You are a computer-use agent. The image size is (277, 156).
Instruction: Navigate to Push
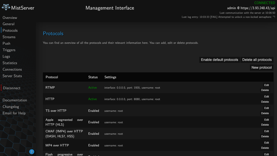(x=6, y=43)
